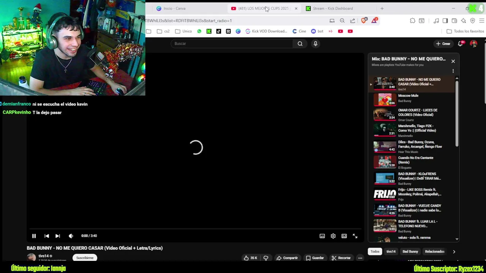Select the Bad Bunny filter chip
Viewport: 486px width, 273px height.
(410, 251)
